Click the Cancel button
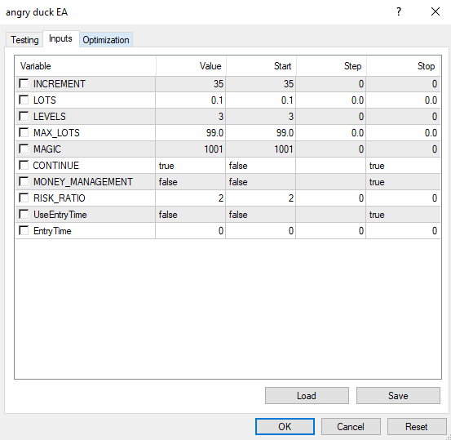Screen dimensions: 451x440 coord(351,426)
